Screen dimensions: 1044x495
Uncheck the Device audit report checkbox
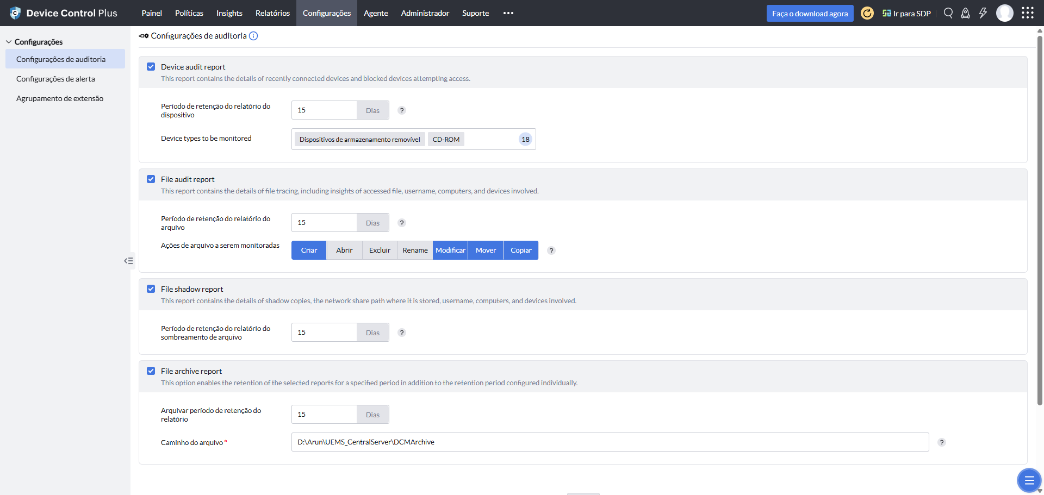coord(151,67)
